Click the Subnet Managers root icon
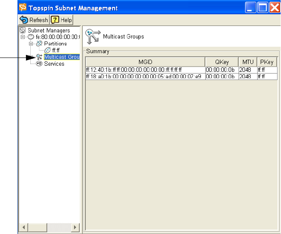 [x=23, y=30]
